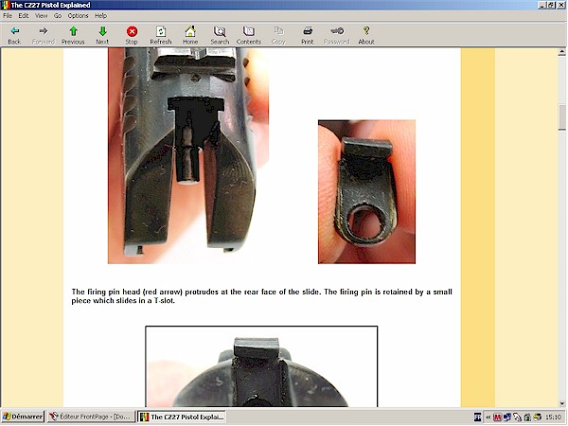This screenshot has width=568, height=426.
Task: Open the View menu
Action: point(41,15)
